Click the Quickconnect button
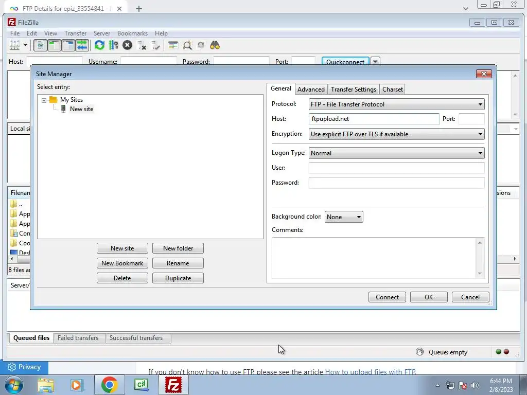Image resolution: width=527 pixels, height=395 pixels. tap(345, 62)
